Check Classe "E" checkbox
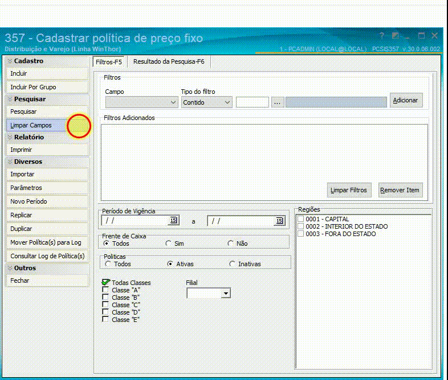 pos(105,319)
